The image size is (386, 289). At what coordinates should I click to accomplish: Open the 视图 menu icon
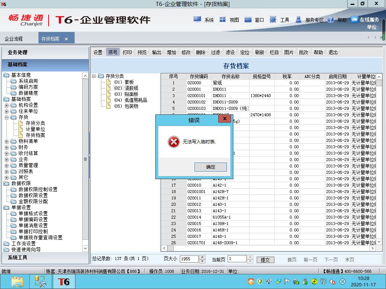coord(222,20)
